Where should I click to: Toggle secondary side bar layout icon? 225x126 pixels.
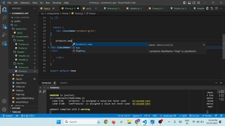coord(194,3)
